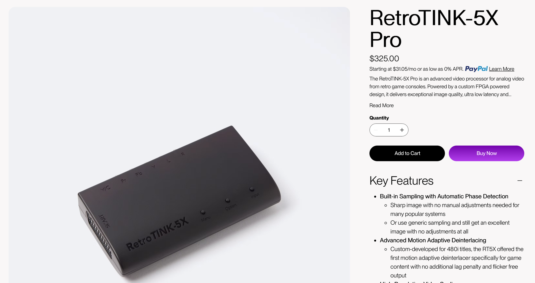The image size is (535, 283).
Task: Open the PayPal Learn More link
Action: [502, 69]
